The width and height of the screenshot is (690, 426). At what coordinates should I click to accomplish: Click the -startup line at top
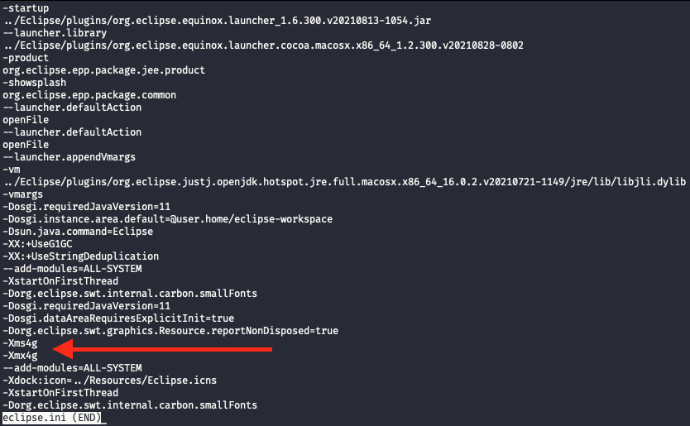point(26,8)
